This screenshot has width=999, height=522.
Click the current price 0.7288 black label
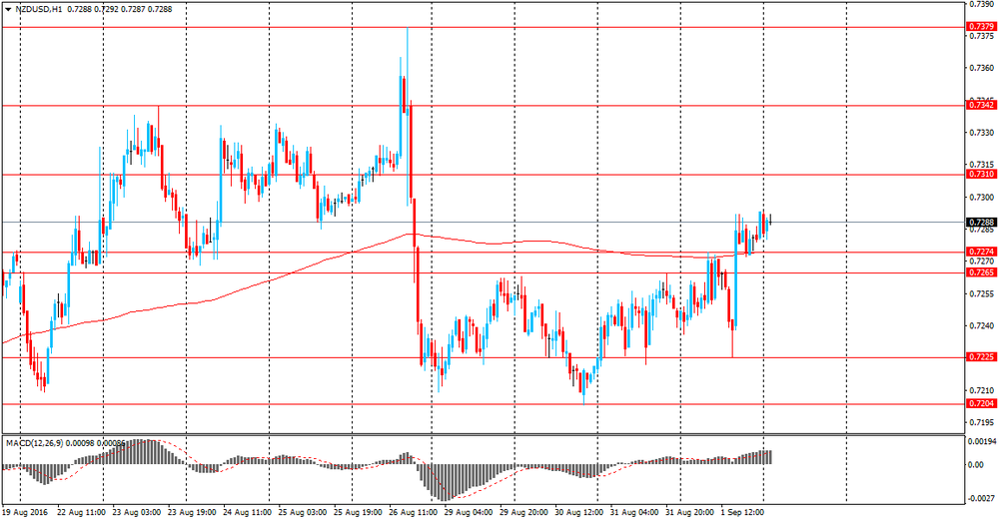(x=980, y=222)
